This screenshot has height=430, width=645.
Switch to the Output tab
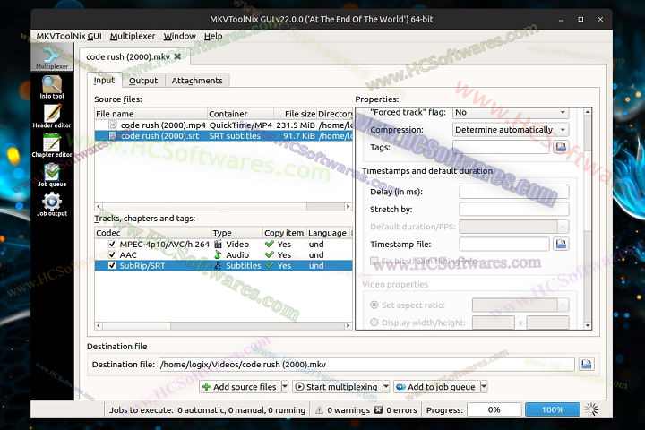[x=143, y=81]
